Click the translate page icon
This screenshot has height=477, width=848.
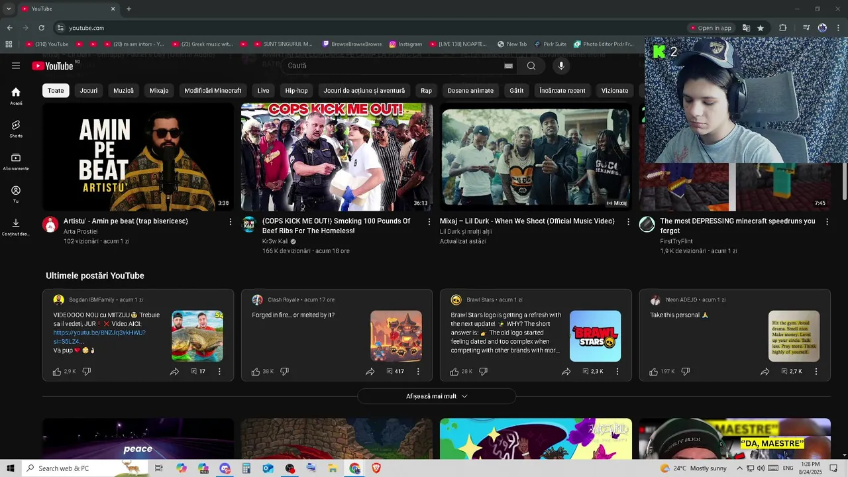pos(746,28)
